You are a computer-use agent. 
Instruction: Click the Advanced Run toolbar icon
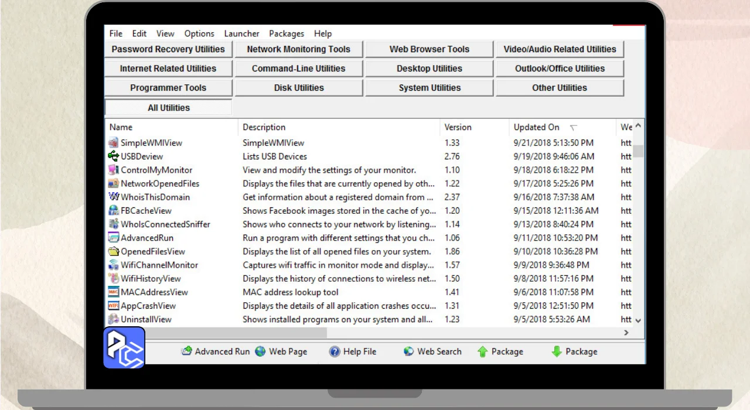187,351
